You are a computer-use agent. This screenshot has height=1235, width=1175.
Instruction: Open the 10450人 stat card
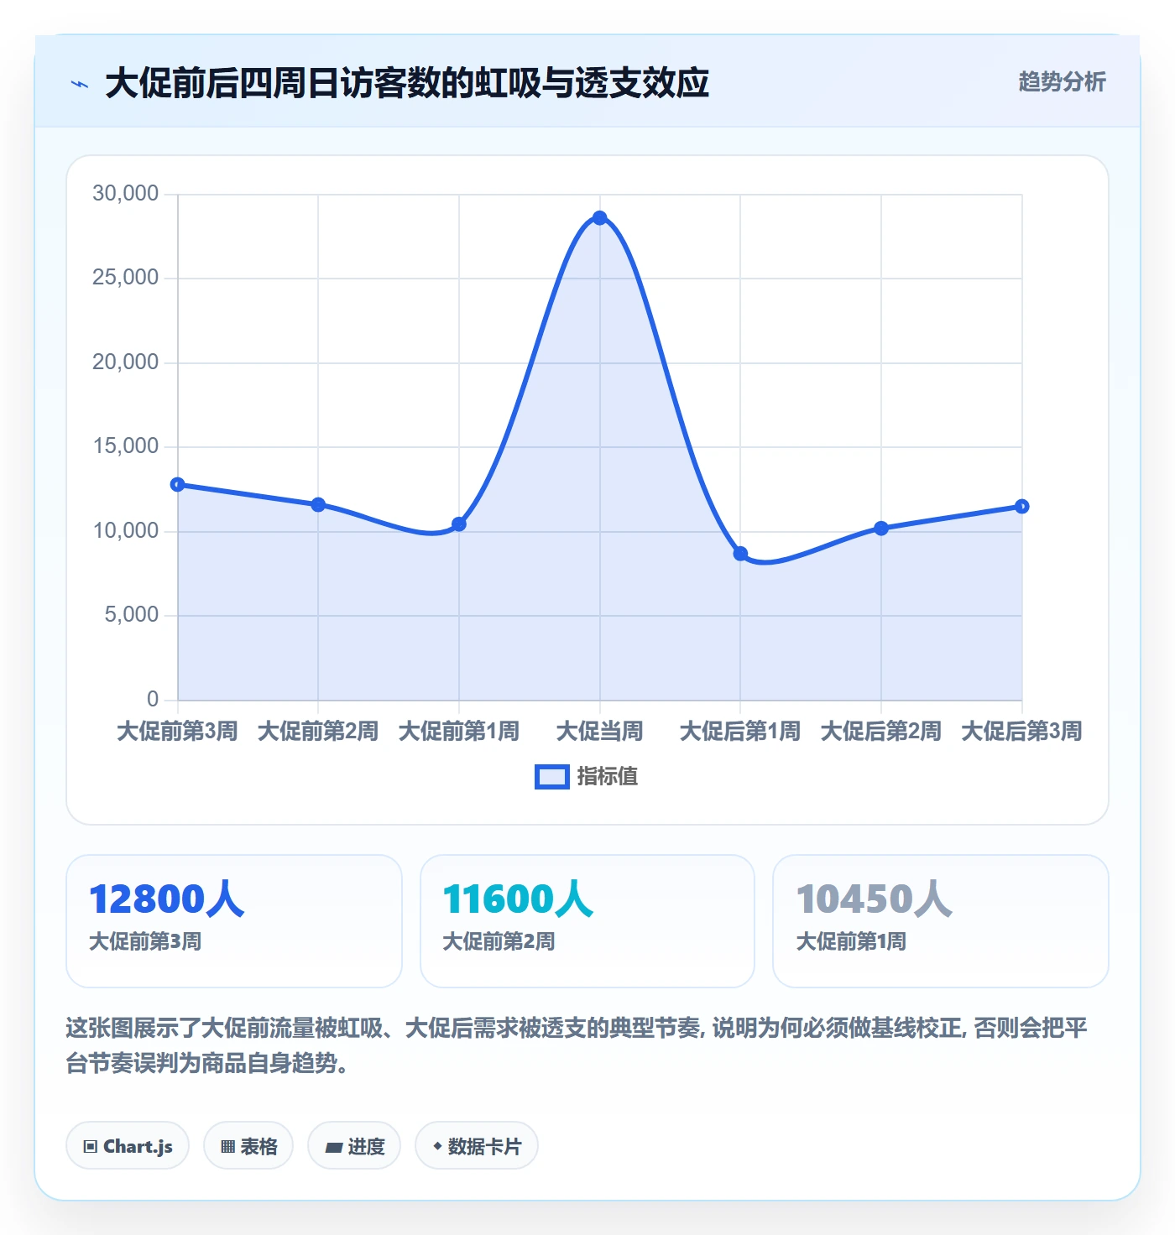click(941, 921)
